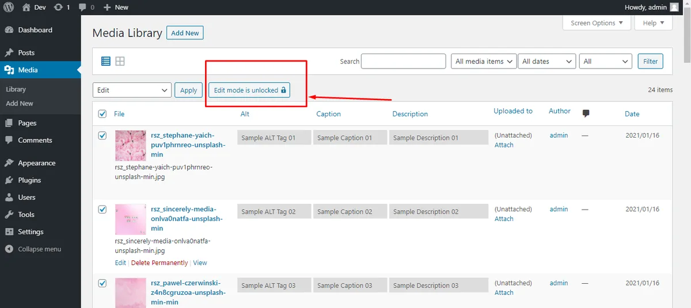Sort by File column

(119, 114)
